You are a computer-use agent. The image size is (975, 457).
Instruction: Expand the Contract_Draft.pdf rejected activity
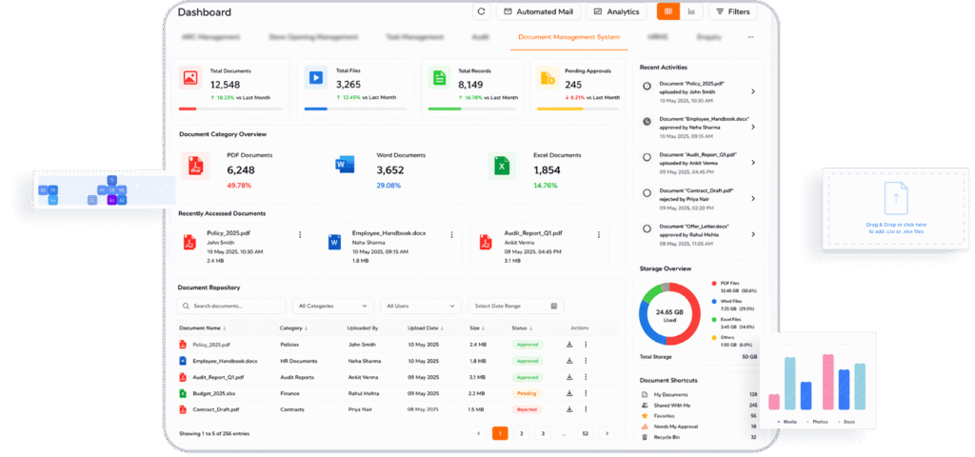(752, 198)
